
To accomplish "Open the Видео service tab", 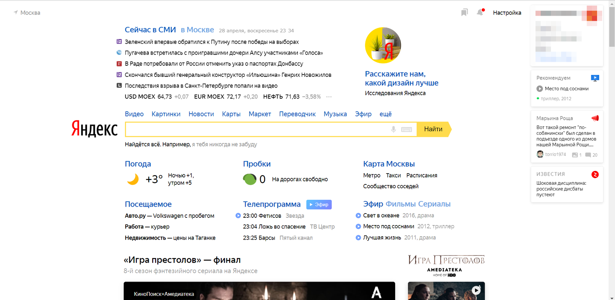I will coord(134,114).
